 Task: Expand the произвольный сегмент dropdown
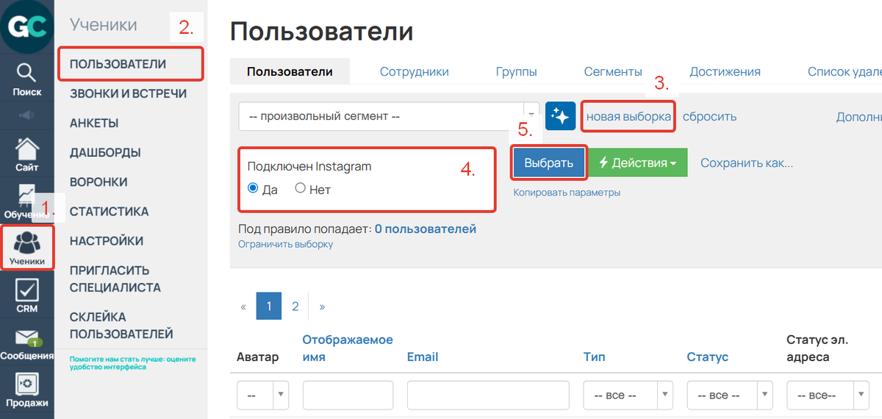(389, 116)
